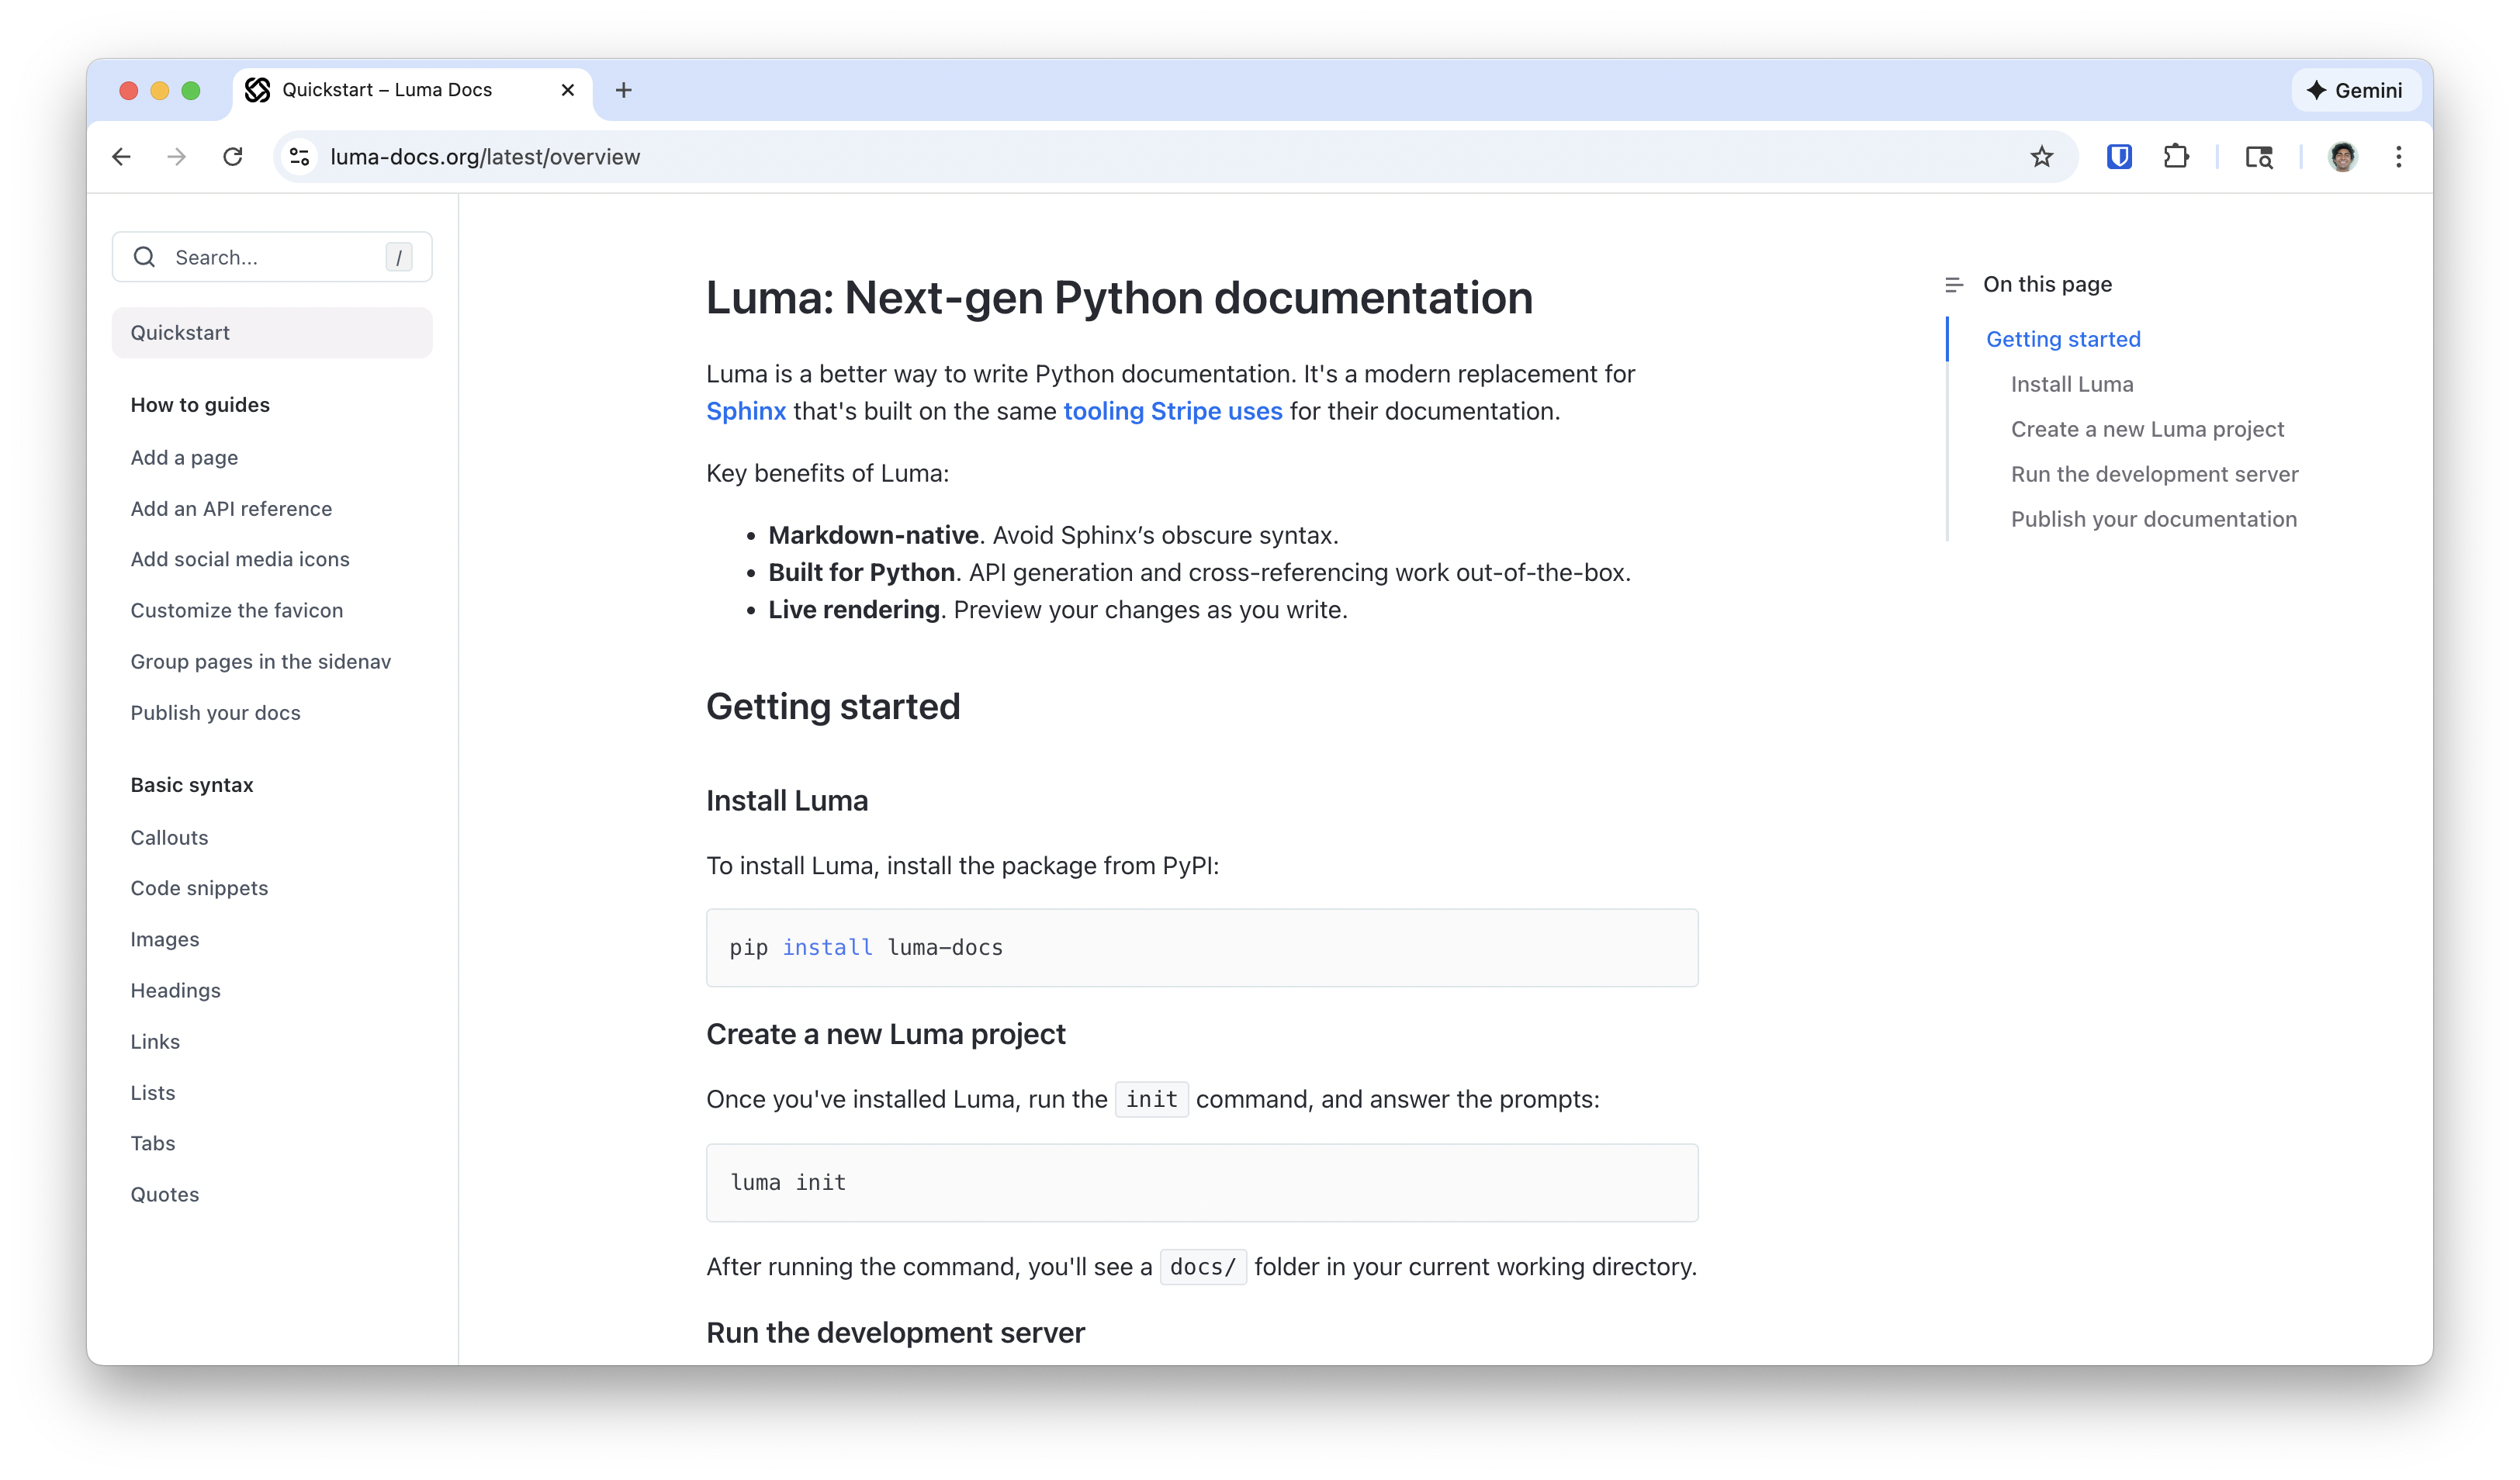2520x1480 pixels.
Task: Jump to Install Luma in page outline
Action: tap(2071, 385)
